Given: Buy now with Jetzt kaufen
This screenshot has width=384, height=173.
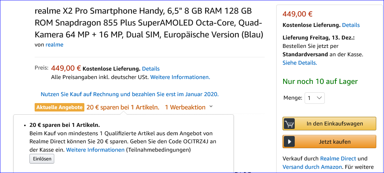Looking at the screenshot, I should (x=329, y=142).
